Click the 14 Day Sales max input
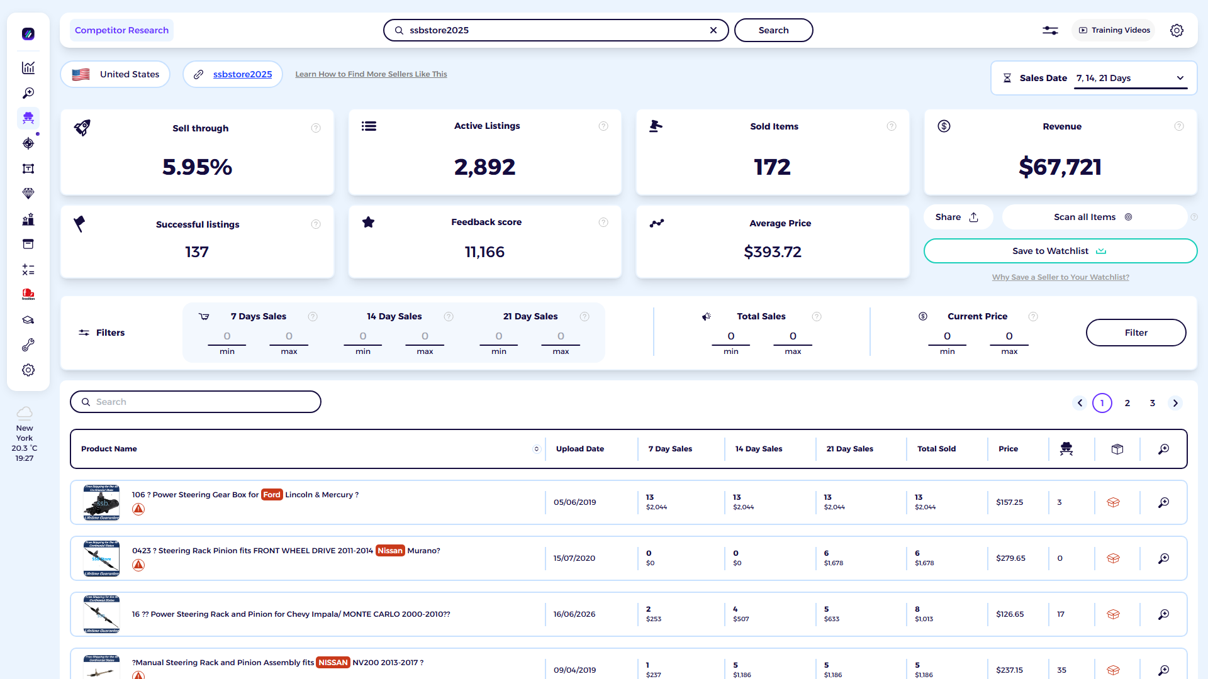 (425, 336)
